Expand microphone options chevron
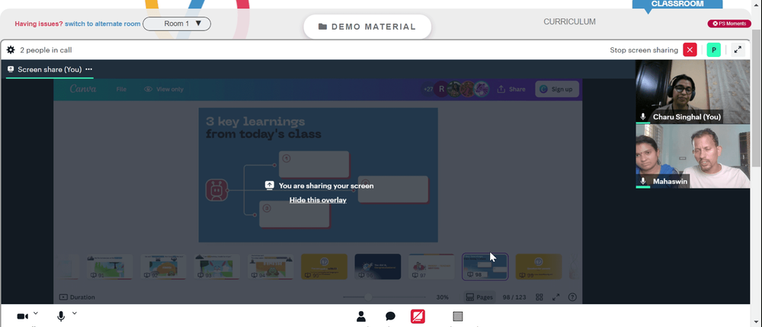Screen dimensions: 762x327 pyautogui.click(x=75, y=313)
